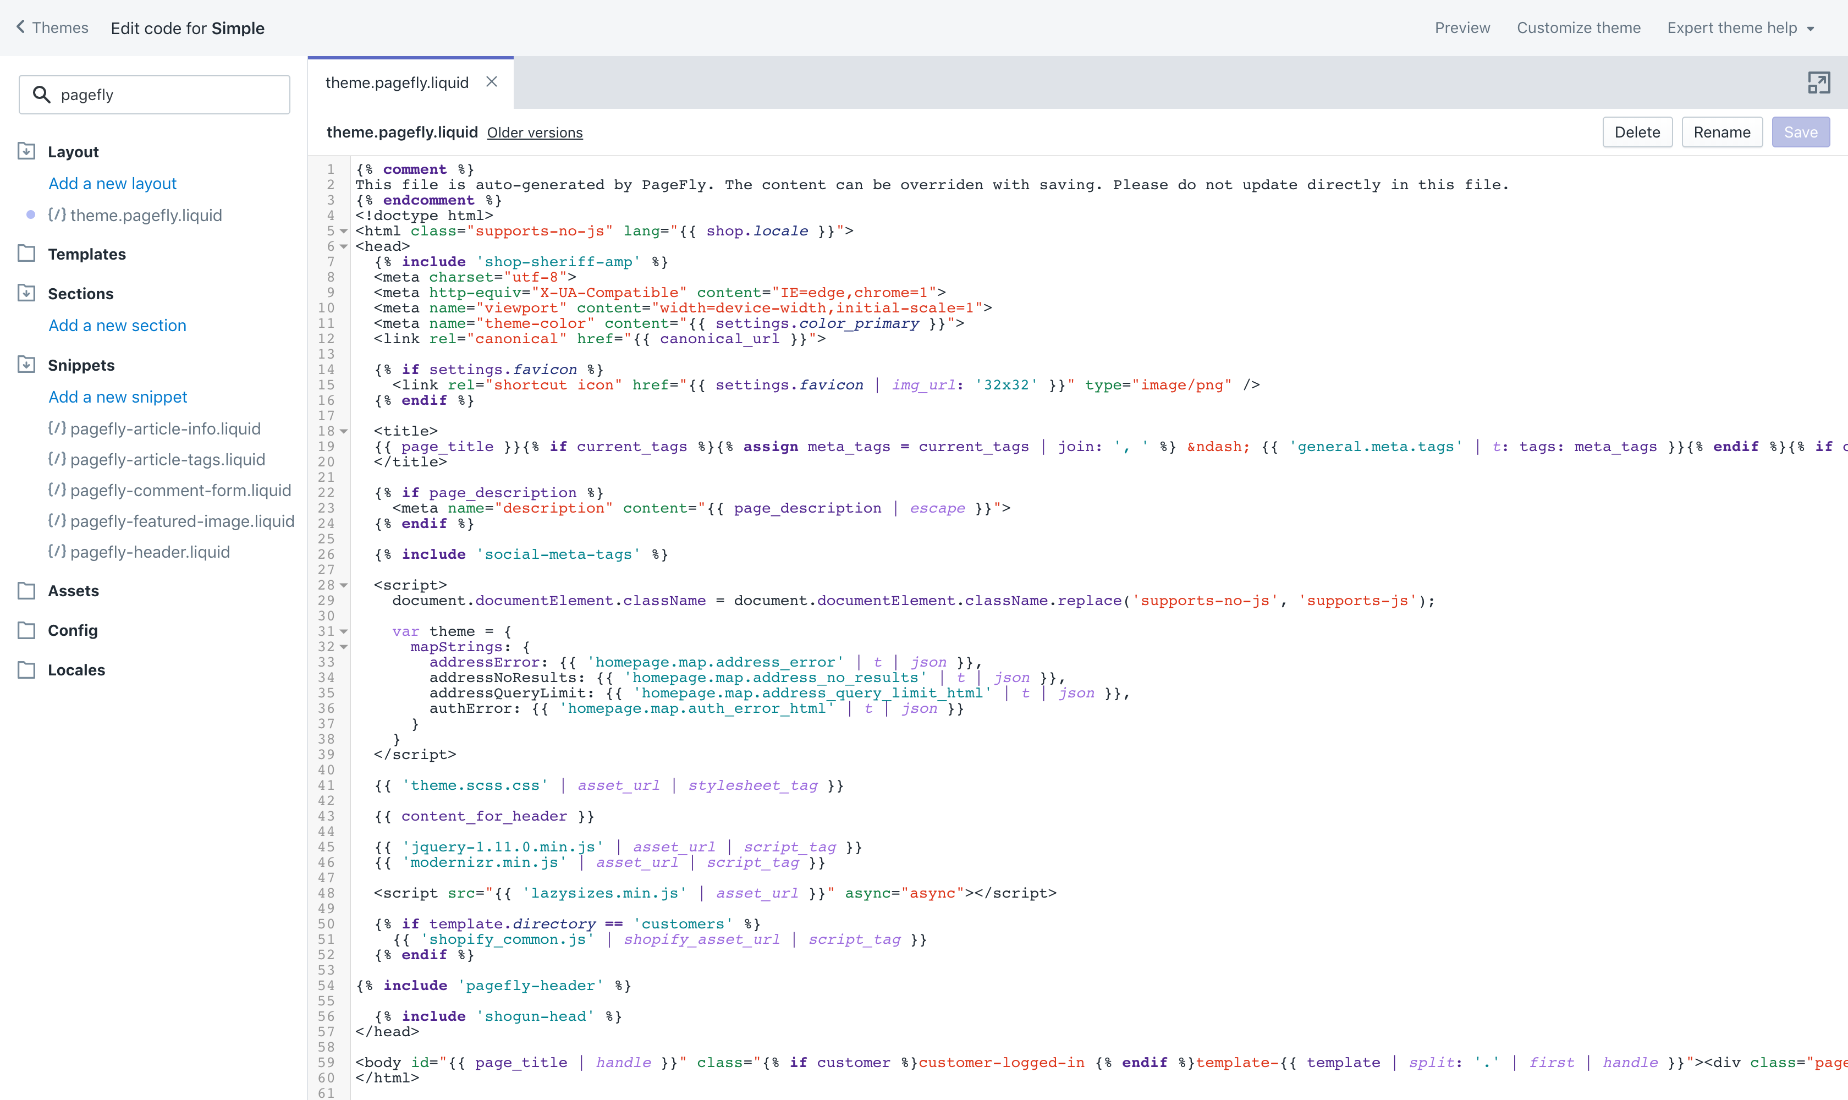The width and height of the screenshot is (1848, 1100).
Task: Expand the Assets folder
Action: [x=27, y=591]
